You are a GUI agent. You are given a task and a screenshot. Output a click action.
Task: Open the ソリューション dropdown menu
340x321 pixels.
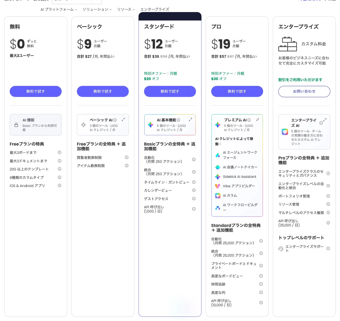(x=97, y=9)
